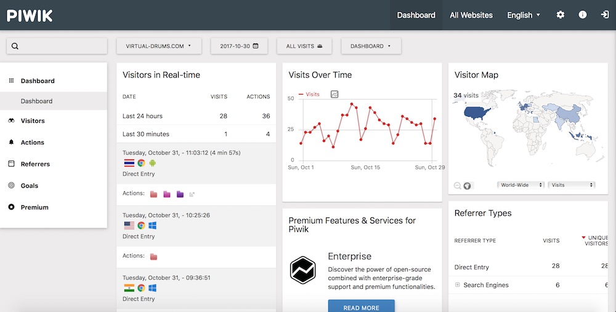Screen dimensions: 616x312
Task: Open the ALL VISITS segment selector
Action: 304,46
